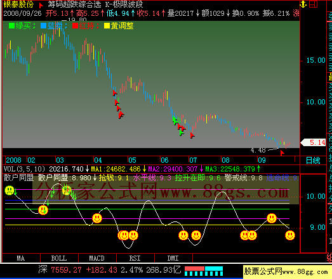Screen dimensions: 332x279
Task: Click the smiley on the magenta line near 04
Action: pos(97,218)
